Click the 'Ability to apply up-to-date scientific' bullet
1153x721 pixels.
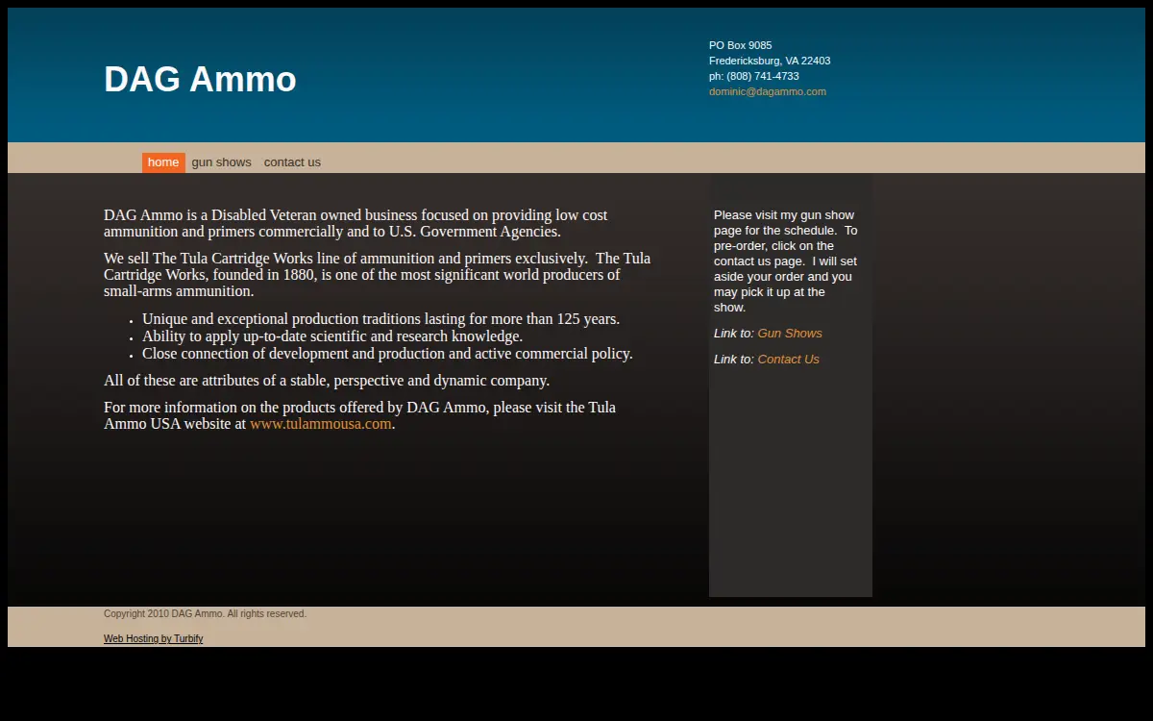click(x=332, y=336)
